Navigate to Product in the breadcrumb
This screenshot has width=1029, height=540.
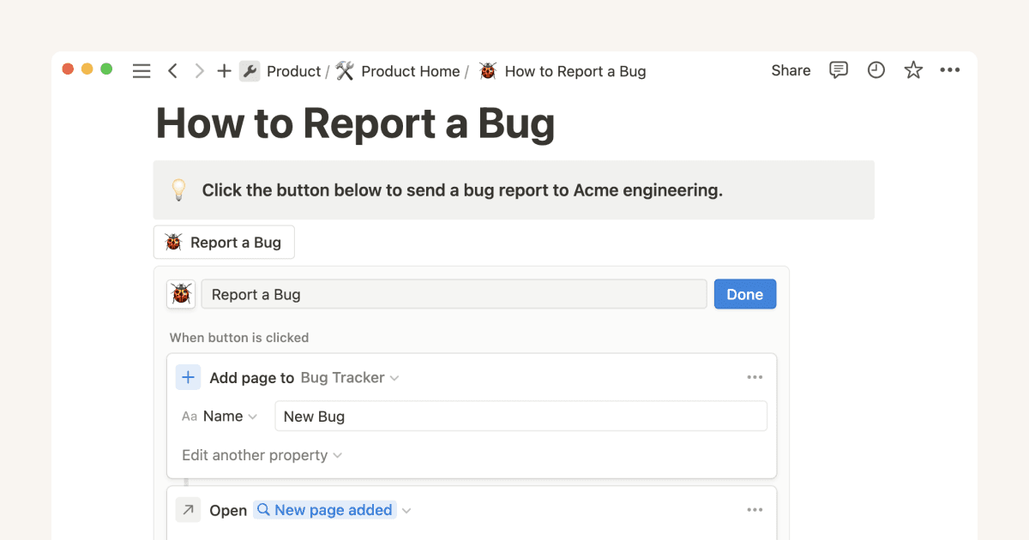[x=294, y=71]
